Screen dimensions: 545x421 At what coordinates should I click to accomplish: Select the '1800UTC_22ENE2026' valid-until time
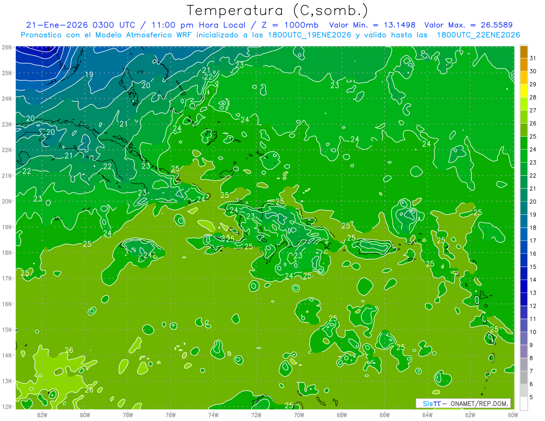(478, 35)
